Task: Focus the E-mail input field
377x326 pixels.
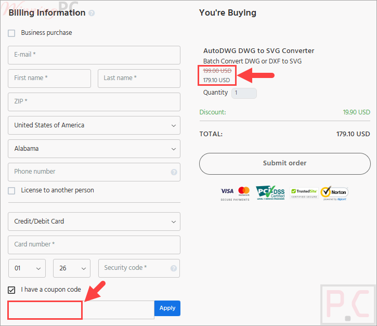Action: point(94,55)
